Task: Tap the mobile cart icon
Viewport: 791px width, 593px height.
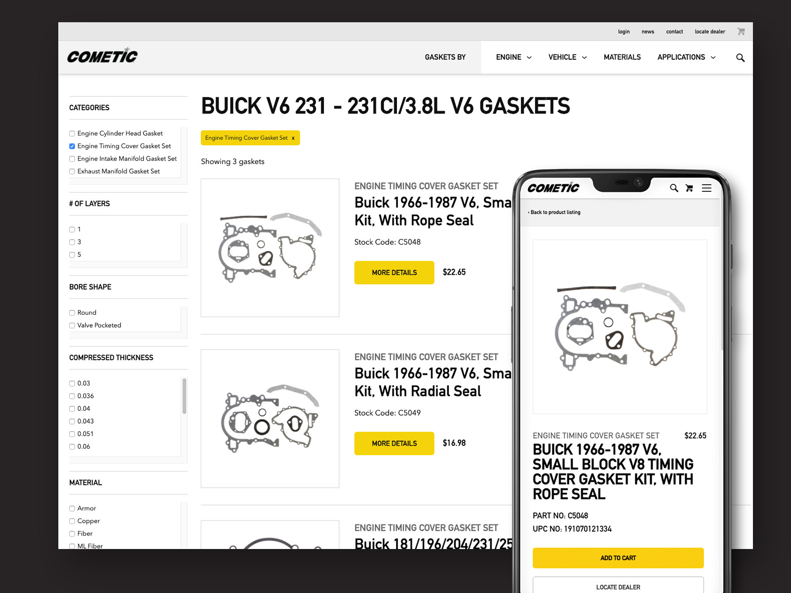Action: click(x=689, y=188)
